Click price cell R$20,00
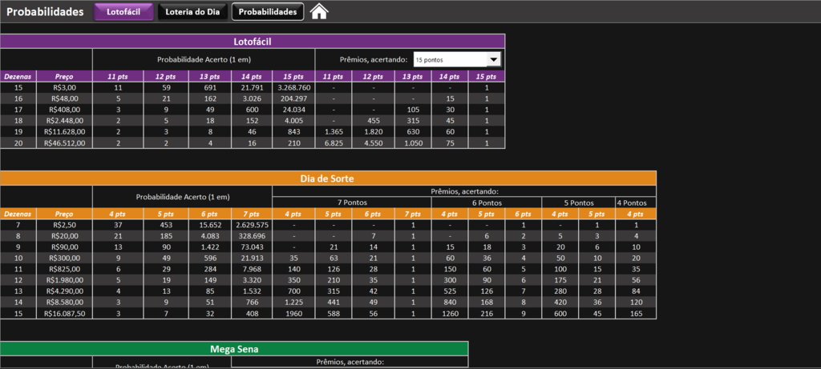The image size is (821, 369). tap(64, 235)
